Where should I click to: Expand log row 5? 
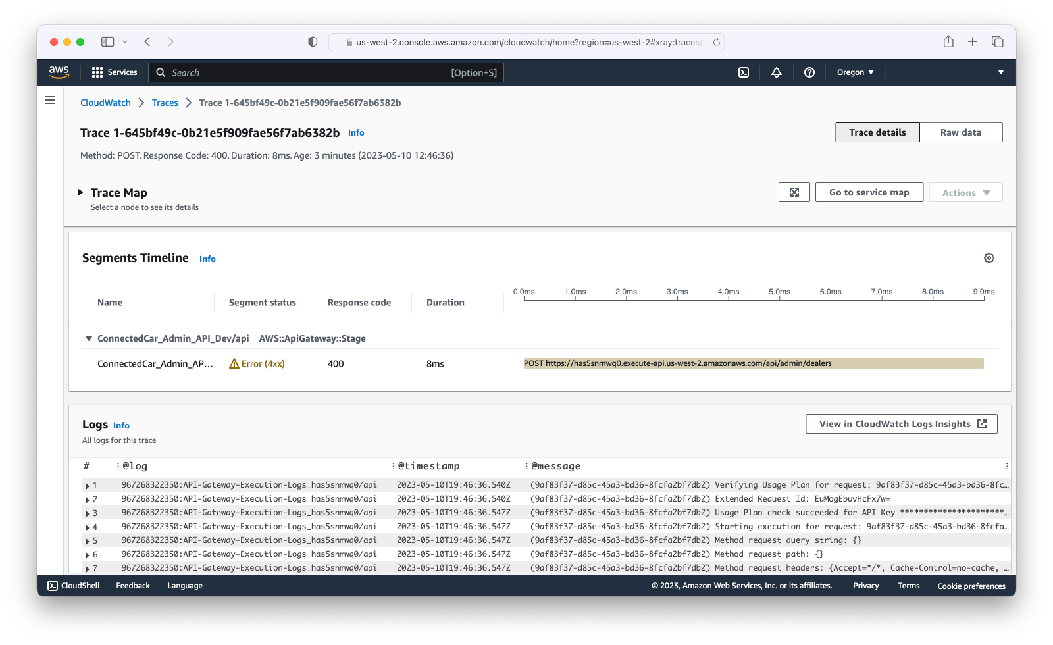click(87, 541)
